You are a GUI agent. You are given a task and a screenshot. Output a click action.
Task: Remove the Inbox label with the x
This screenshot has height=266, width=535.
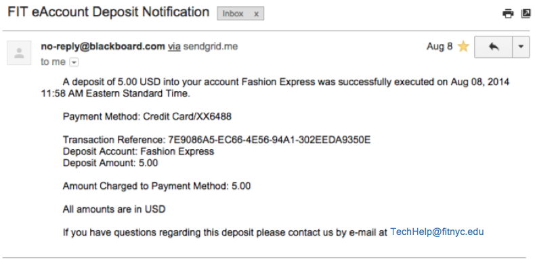click(x=256, y=14)
